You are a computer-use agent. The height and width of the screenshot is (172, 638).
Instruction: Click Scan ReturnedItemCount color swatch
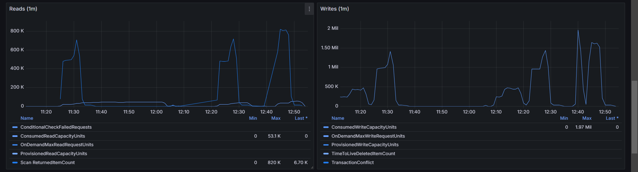pos(15,162)
